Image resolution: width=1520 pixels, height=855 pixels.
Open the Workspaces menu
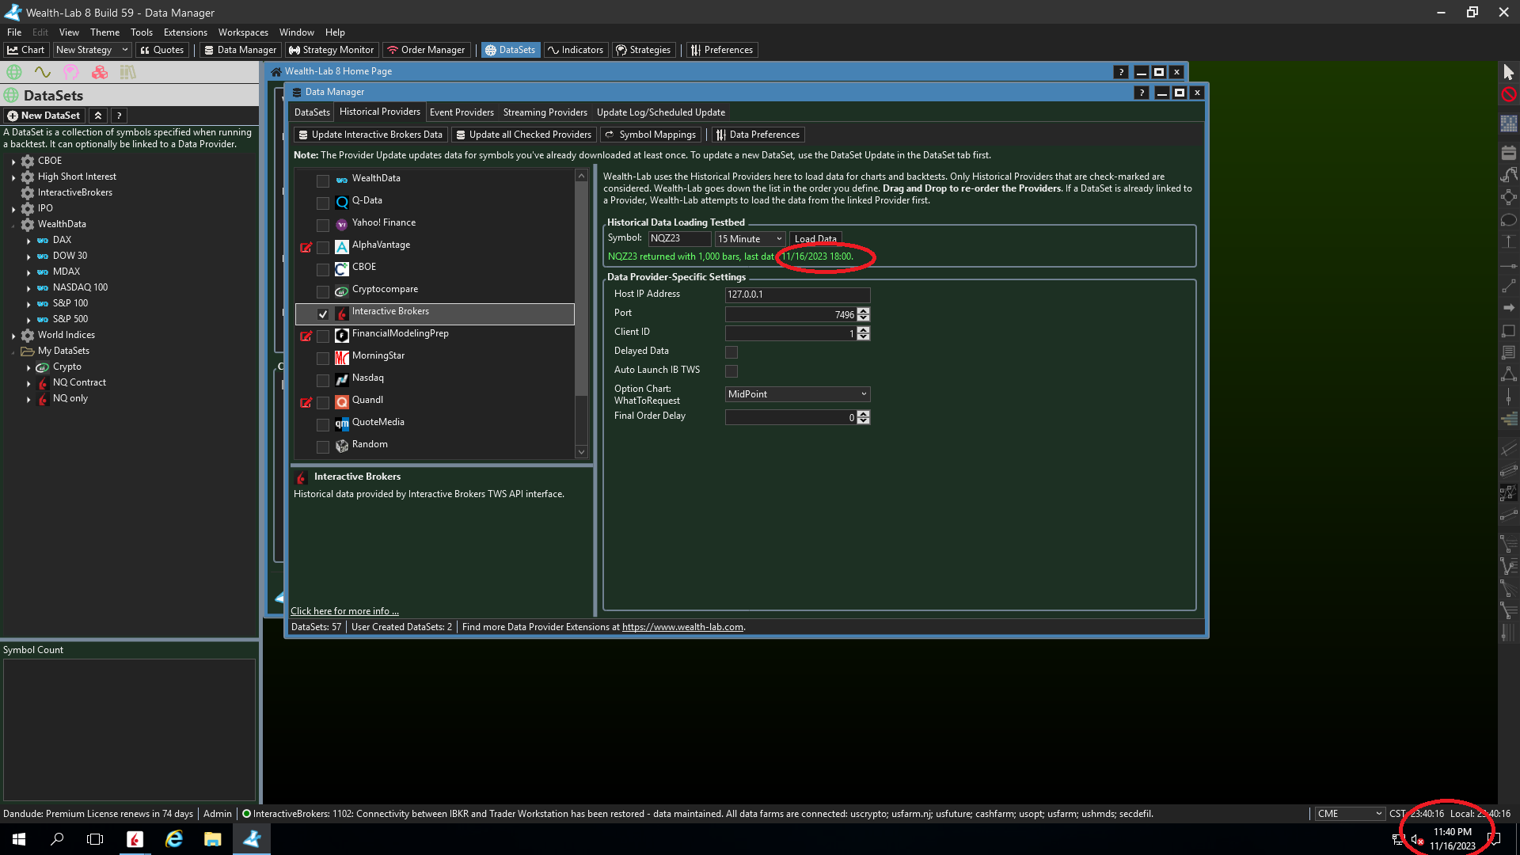pos(243,32)
